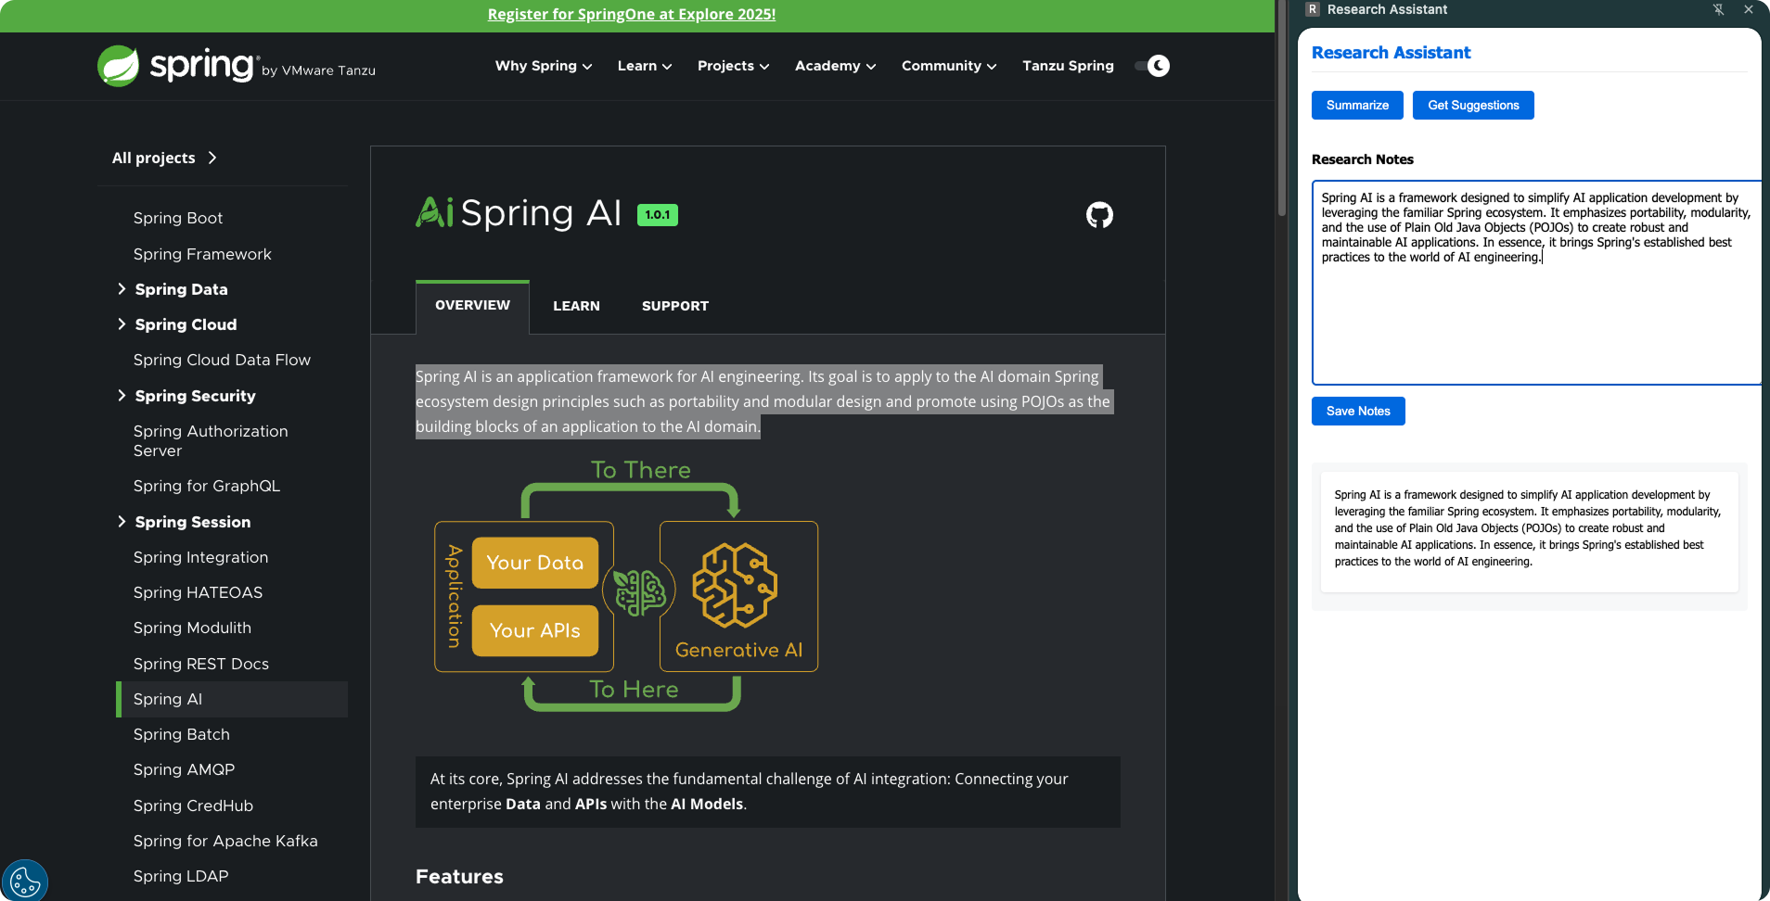The image size is (1770, 901).
Task: Expand the Spring Security tree item
Action: (x=122, y=395)
